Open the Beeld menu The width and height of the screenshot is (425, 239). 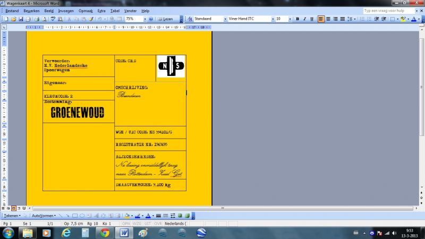point(49,11)
